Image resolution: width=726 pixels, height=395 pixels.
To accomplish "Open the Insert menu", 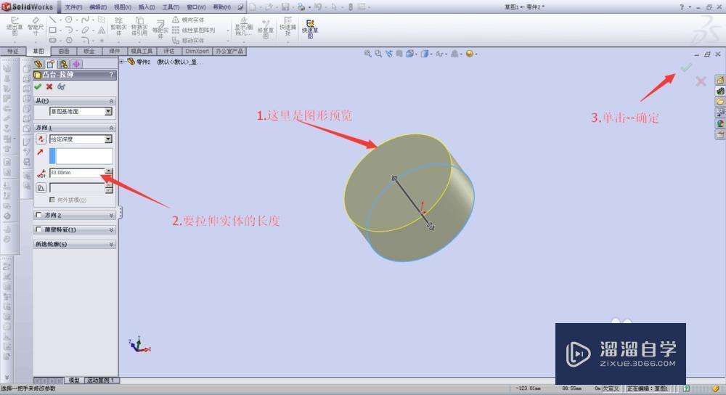I will 147,7.
